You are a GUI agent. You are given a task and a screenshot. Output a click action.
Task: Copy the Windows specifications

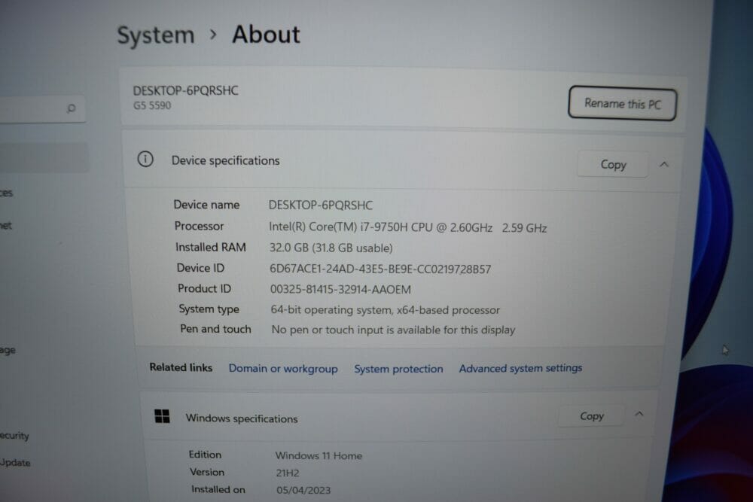[591, 415]
